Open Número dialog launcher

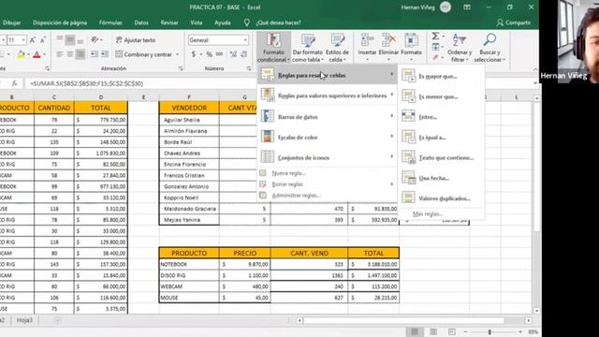click(x=249, y=68)
